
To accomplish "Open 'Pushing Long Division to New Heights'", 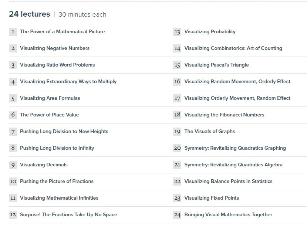I will [64, 132].
